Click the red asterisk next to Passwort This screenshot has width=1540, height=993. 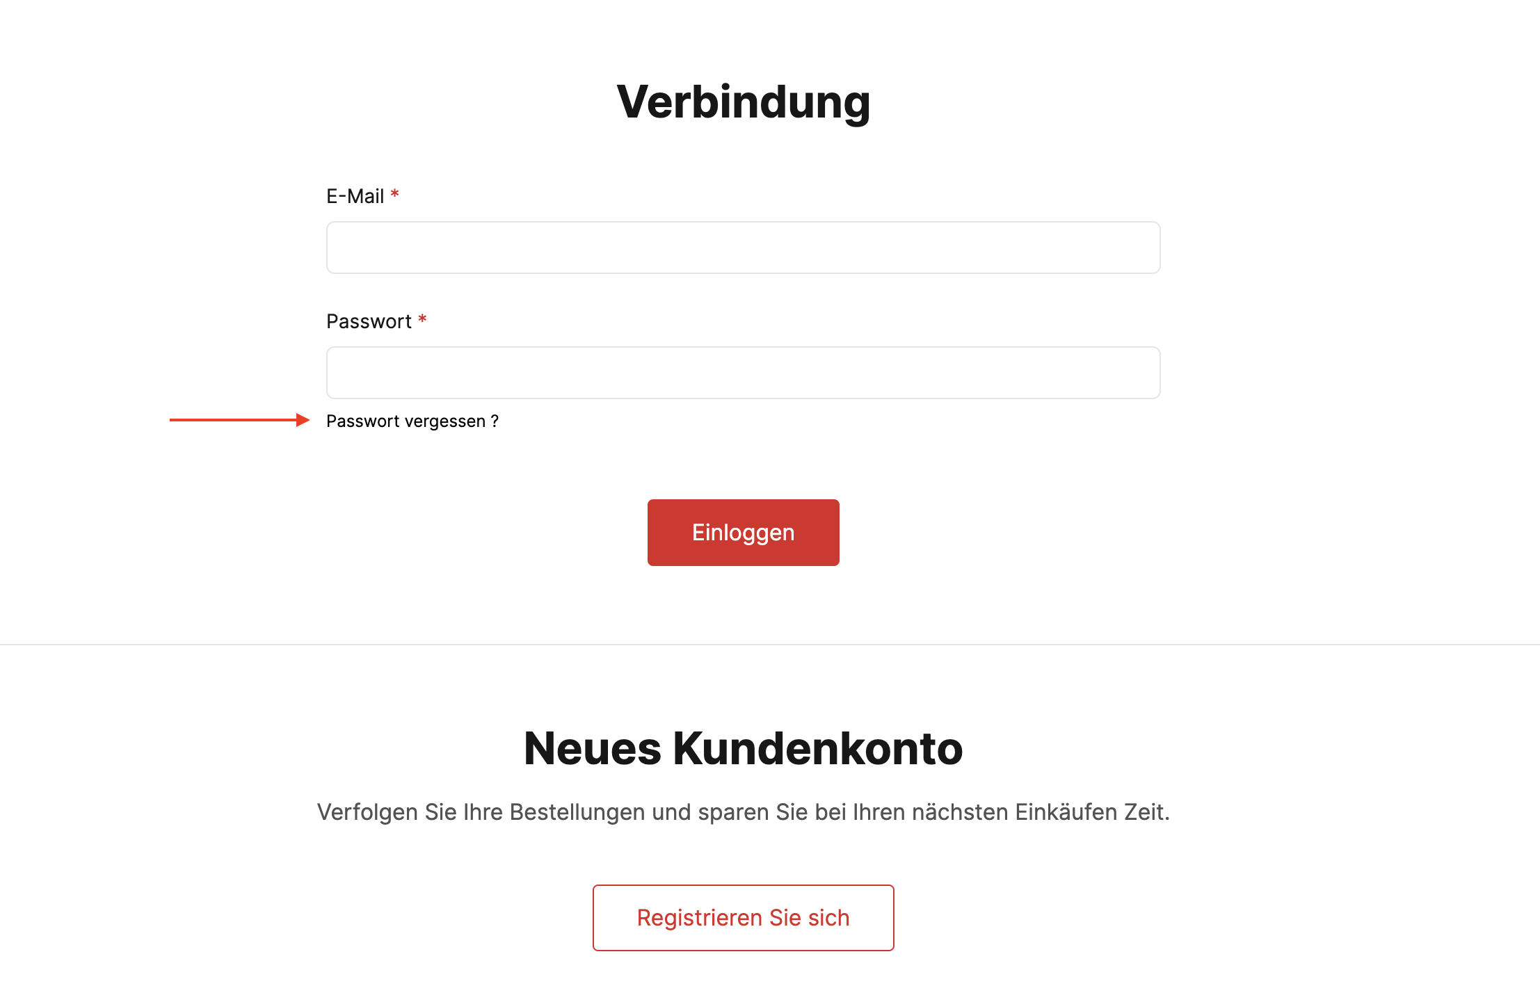[x=422, y=319]
